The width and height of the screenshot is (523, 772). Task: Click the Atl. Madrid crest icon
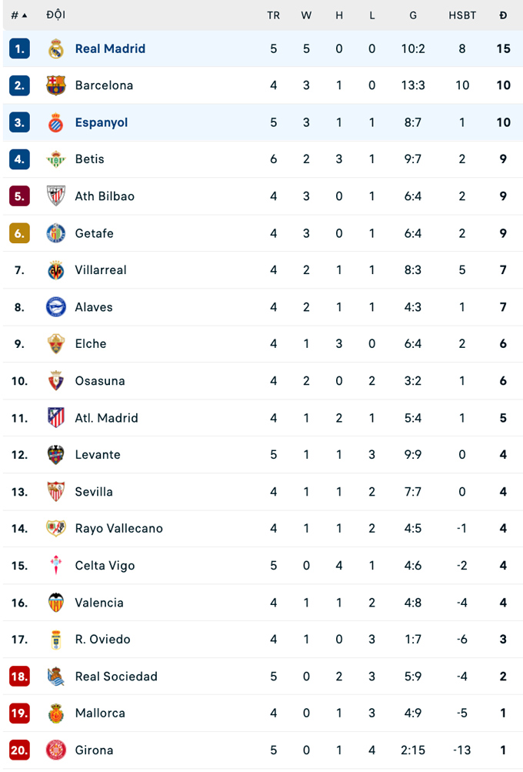(56, 418)
